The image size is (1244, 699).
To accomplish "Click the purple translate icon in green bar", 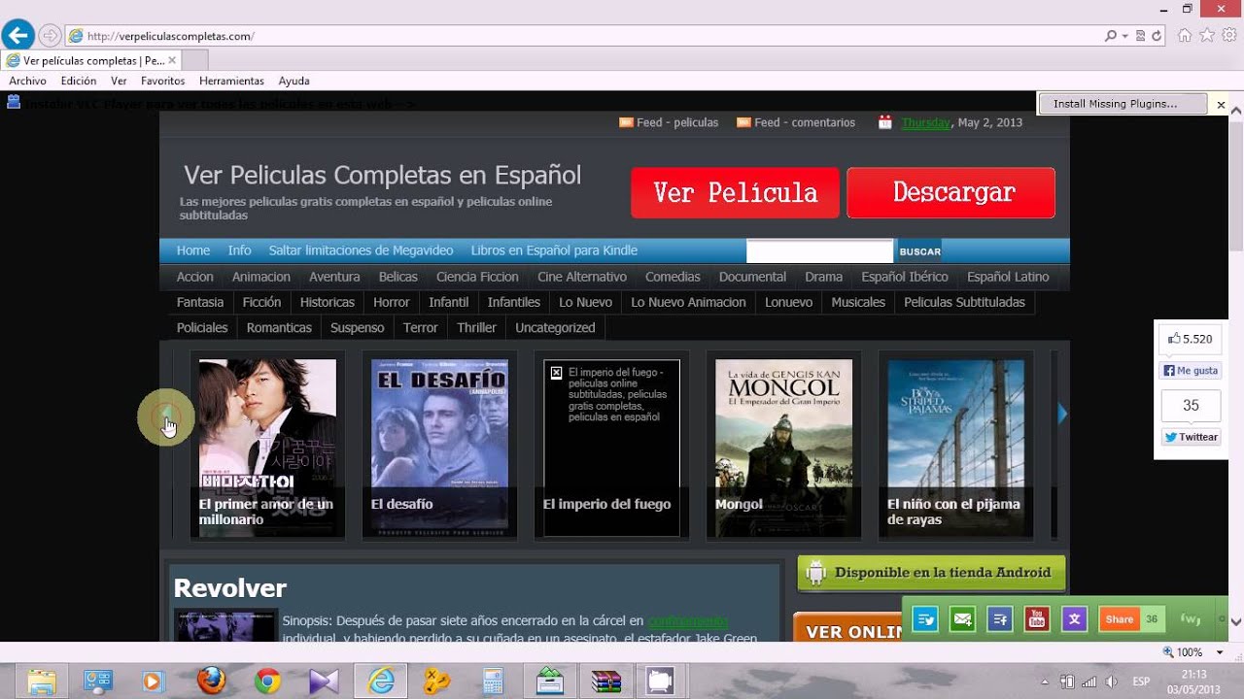I will tap(1074, 618).
